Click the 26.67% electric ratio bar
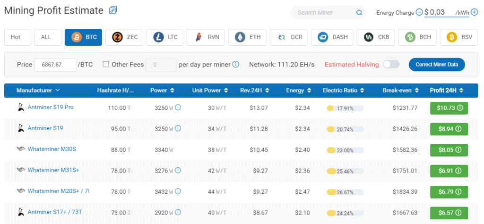The width and height of the screenshot is (484, 224). point(345,192)
